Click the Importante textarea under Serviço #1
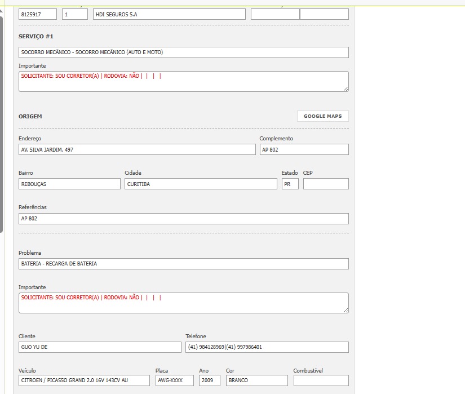 click(x=183, y=82)
